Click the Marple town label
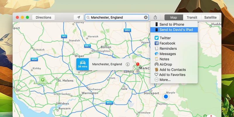234x117 pixels. pyautogui.click(x=171, y=93)
